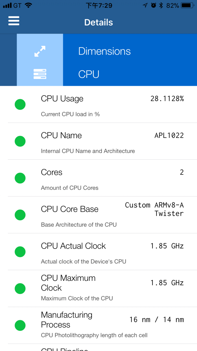This screenshot has width=197, height=351.
Task: Select the Custom ARMv8-A Twister value
Action: [154, 209]
